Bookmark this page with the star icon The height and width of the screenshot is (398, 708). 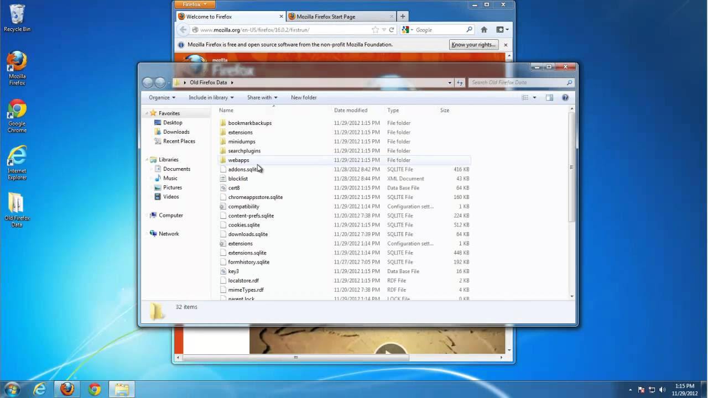point(376,30)
